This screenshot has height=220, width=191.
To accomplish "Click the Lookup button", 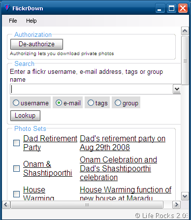I will (25, 116).
